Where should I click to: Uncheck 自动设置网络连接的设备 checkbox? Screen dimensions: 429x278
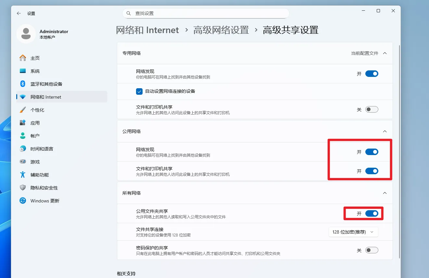tap(139, 91)
